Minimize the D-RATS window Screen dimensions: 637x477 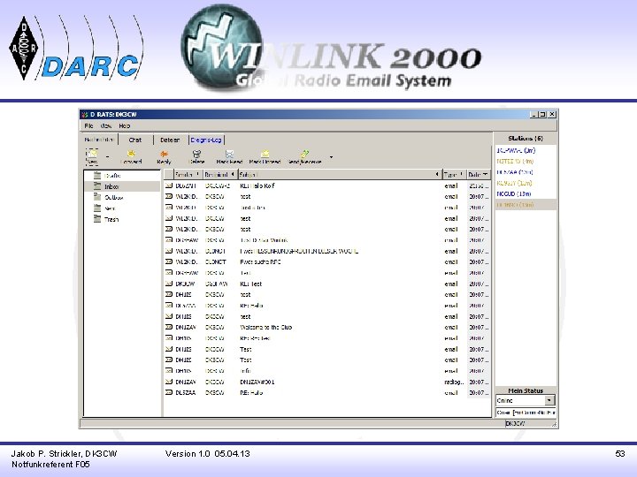coord(533,114)
